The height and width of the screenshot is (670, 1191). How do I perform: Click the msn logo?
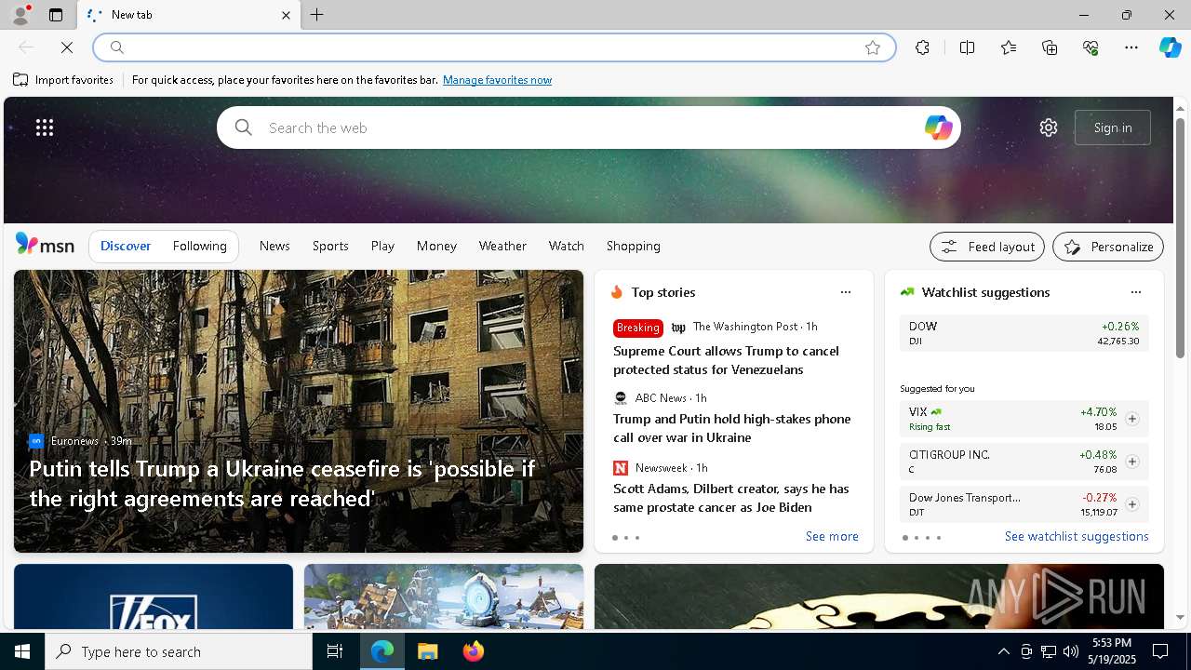[x=45, y=245]
